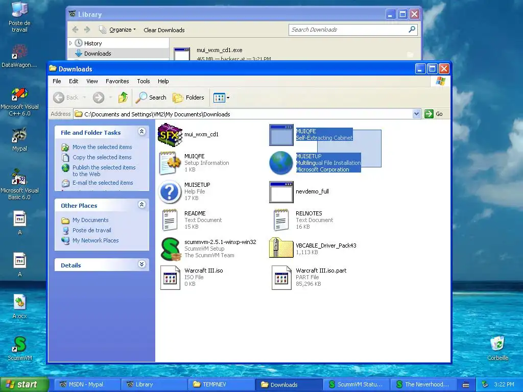Select the MUIQFE Self-Extracting Cabinet icon

(x=281, y=135)
